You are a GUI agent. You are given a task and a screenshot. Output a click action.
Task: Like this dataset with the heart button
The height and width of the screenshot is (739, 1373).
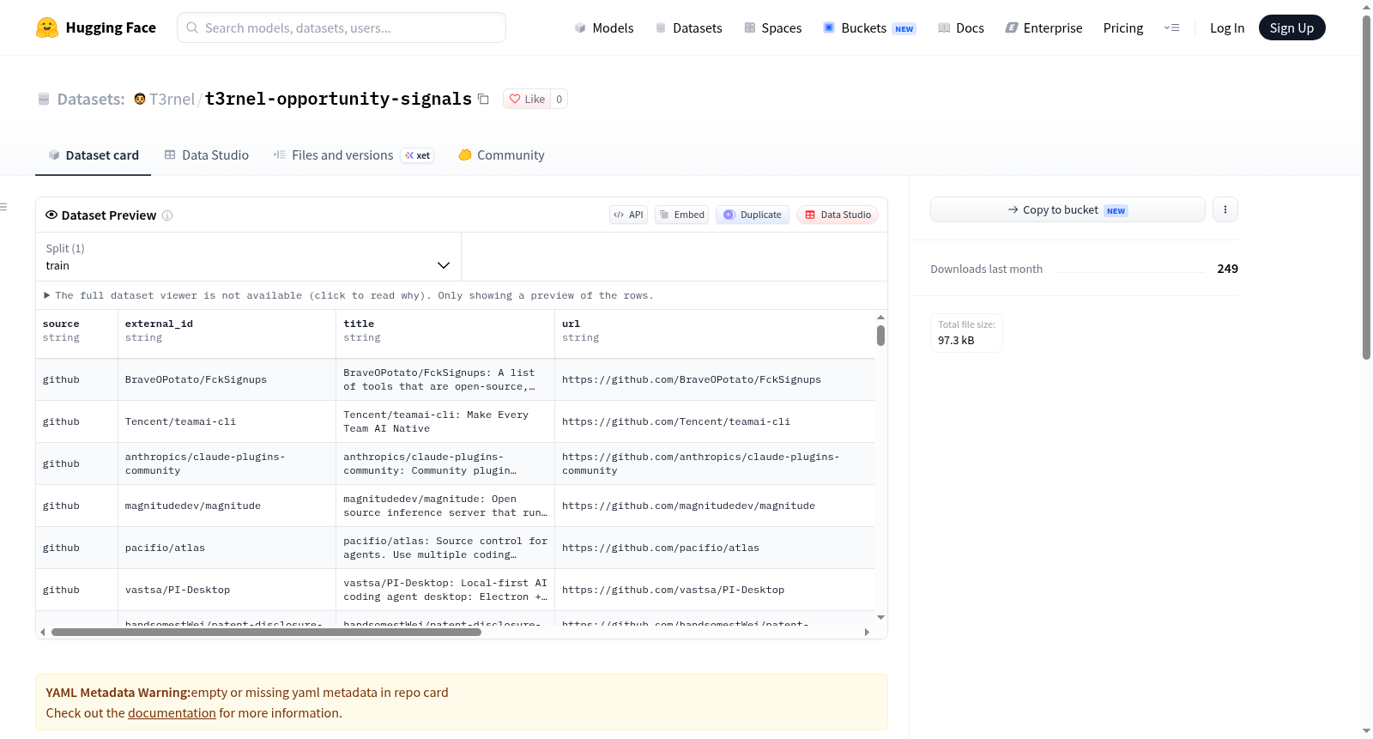tap(527, 99)
